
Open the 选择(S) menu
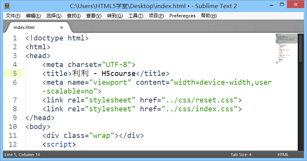(x=54, y=16)
